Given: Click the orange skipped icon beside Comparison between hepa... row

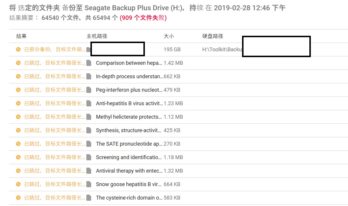Looking at the screenshot, I should 18,63.
